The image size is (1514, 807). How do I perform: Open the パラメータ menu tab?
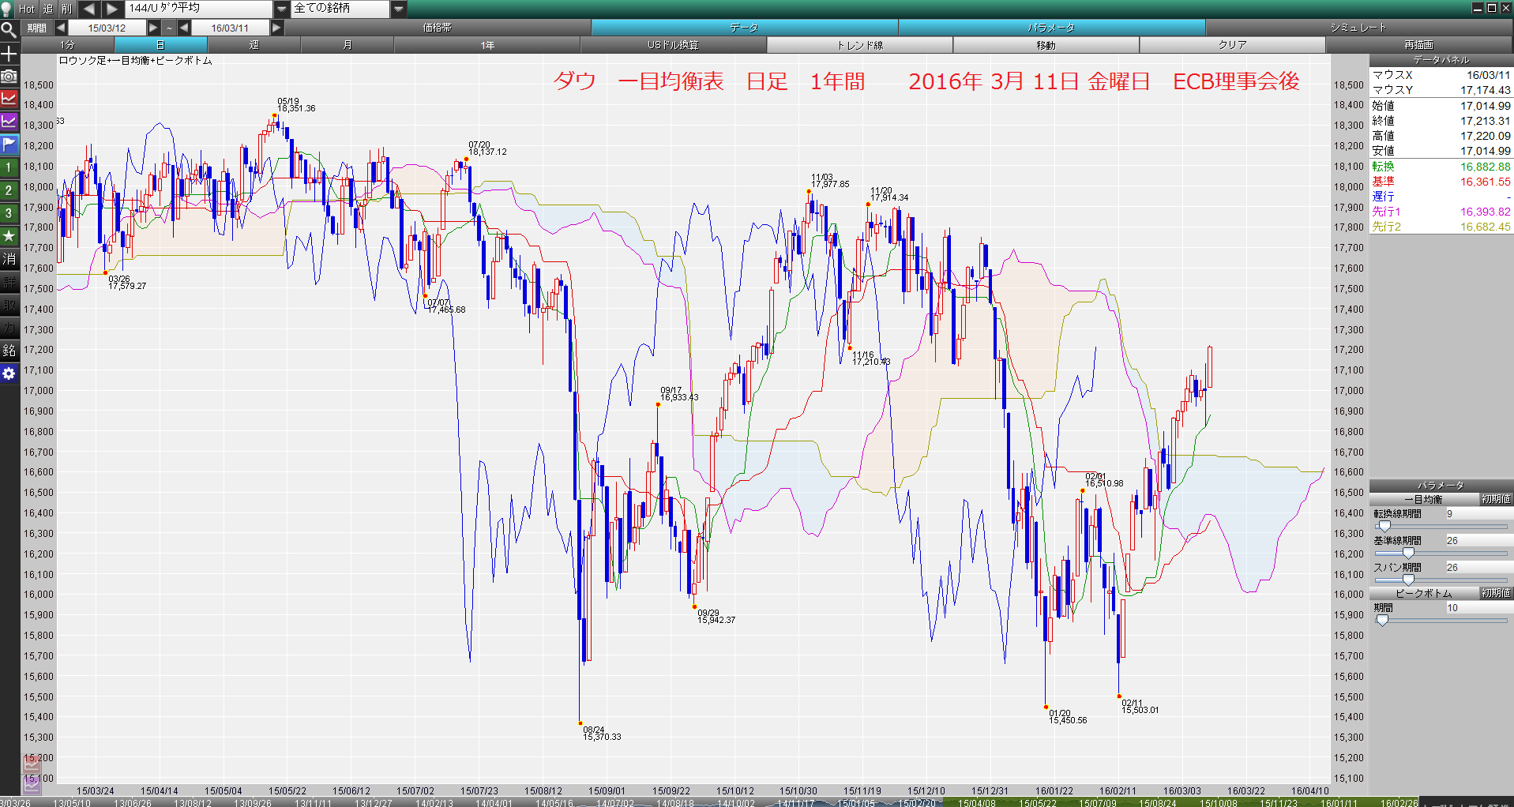pos(1051,28)
